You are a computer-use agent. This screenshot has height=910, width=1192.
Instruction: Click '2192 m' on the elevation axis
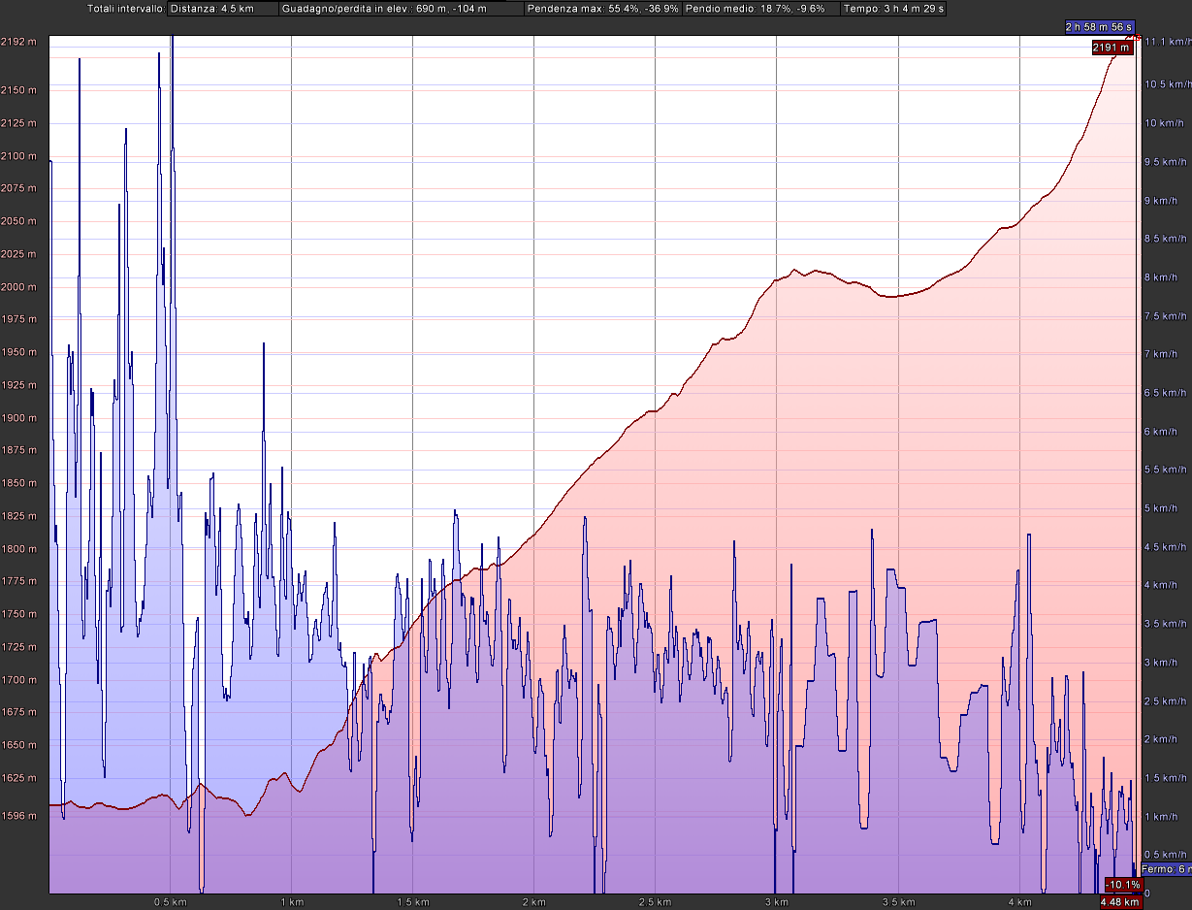pyautogui.click(x=18, y=42)
